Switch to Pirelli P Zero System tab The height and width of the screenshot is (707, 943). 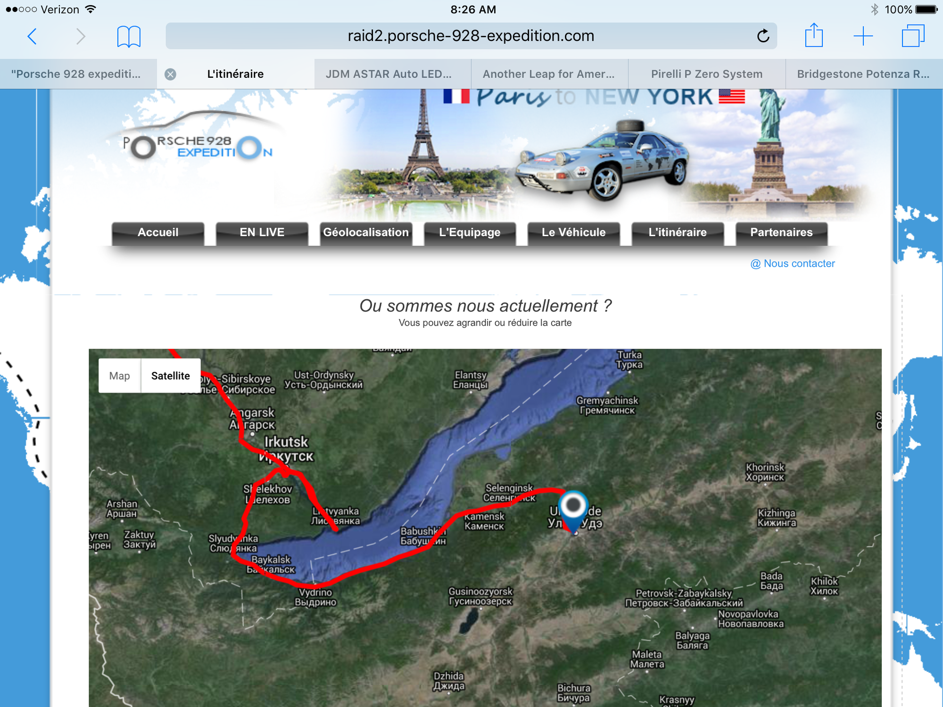(706, 74)
